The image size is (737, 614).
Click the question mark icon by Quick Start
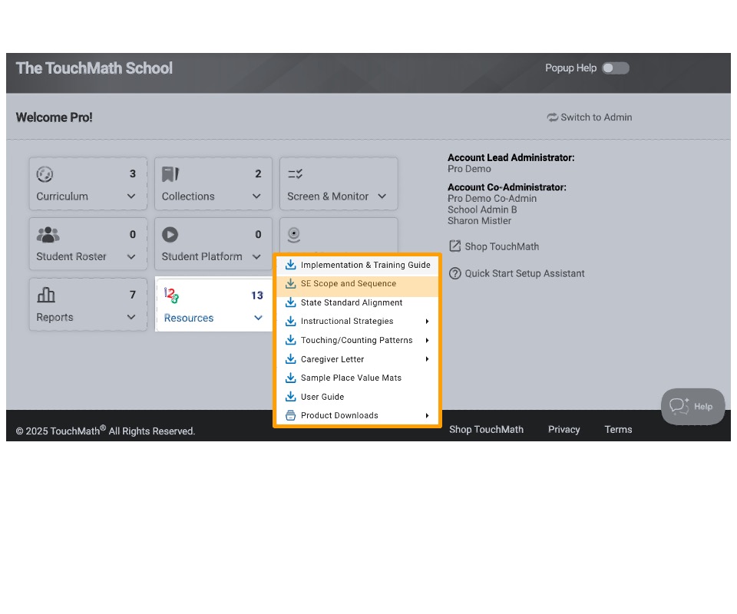[x=455, y=273]
